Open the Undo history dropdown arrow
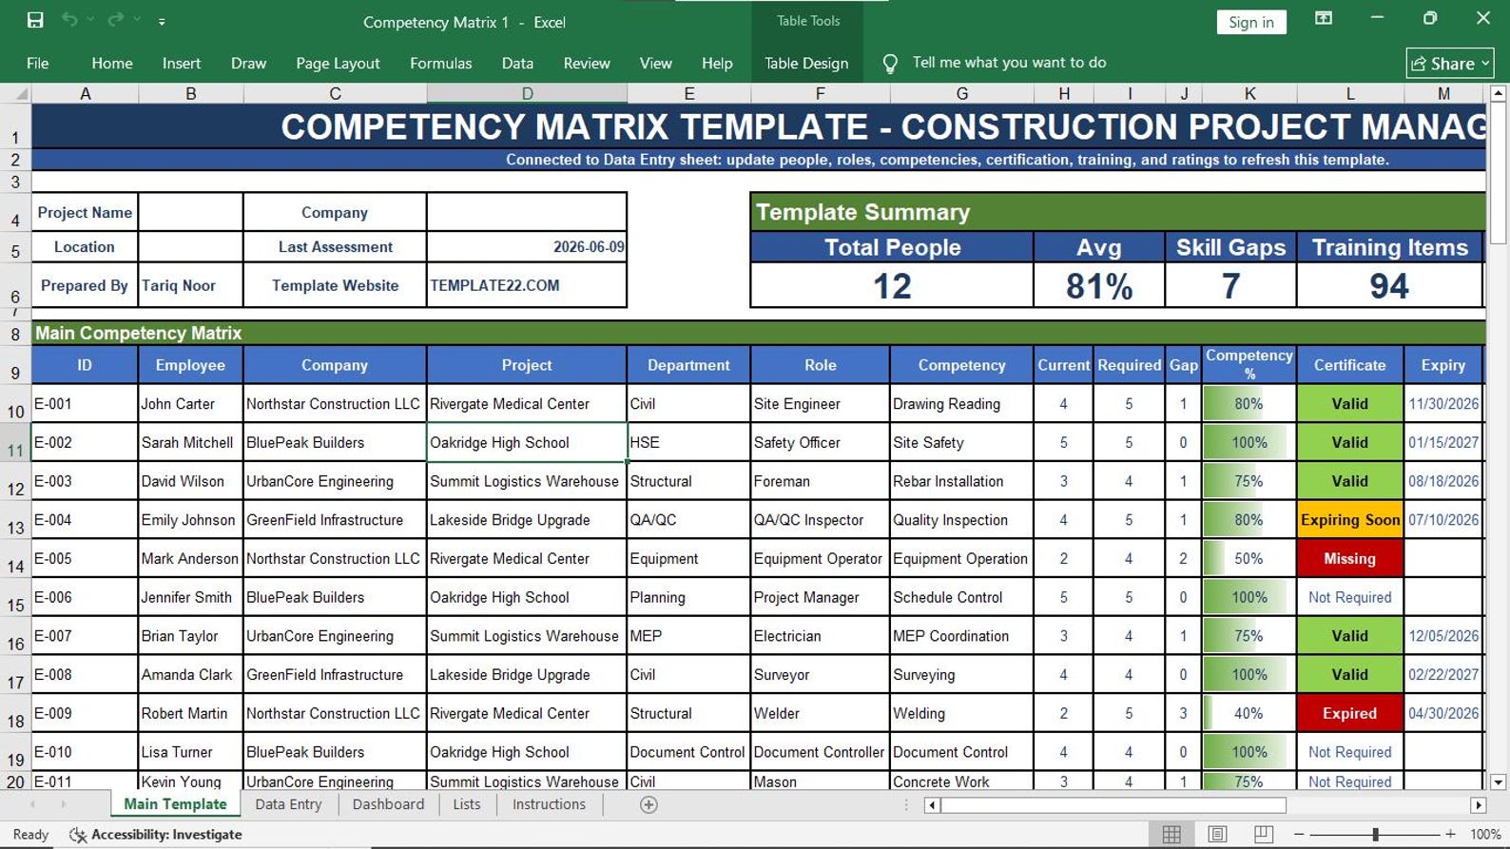 90,20
